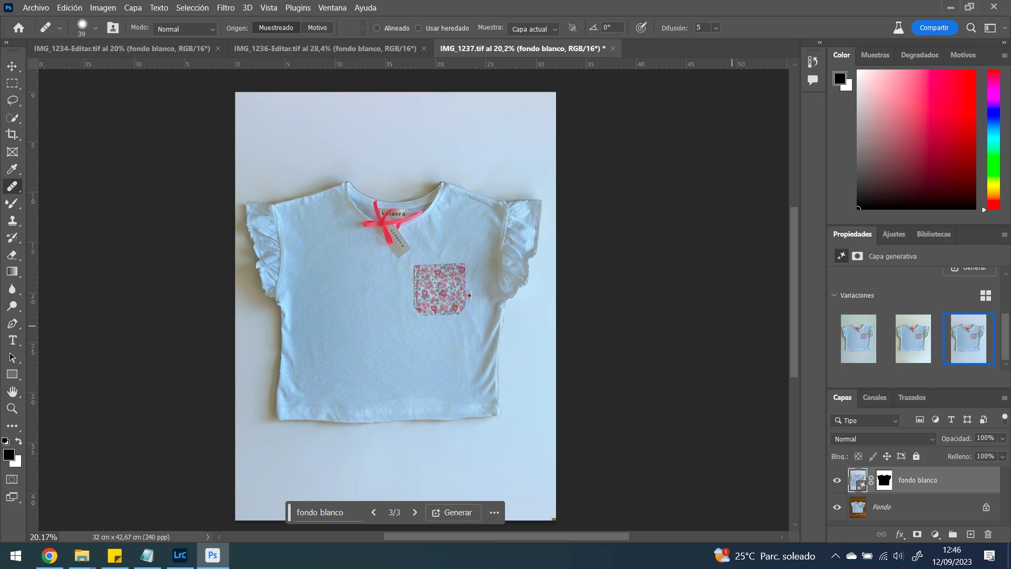This screenshot has height=569, width=1011.
Task: Open the Filtro menu
Action: pos(225,8)
